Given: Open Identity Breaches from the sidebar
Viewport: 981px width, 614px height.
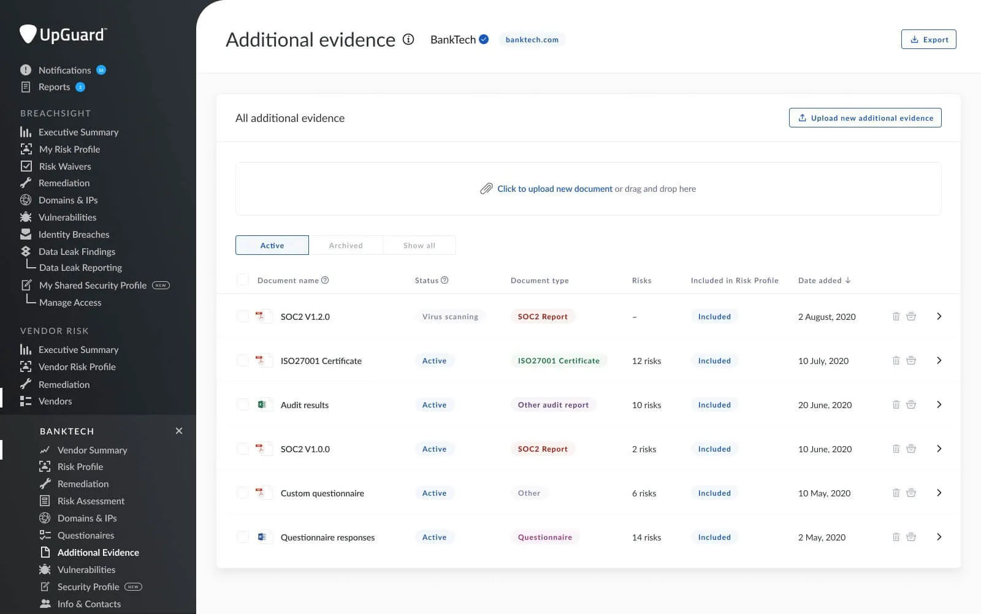Looking at the screenshot, I should (74, 234).
